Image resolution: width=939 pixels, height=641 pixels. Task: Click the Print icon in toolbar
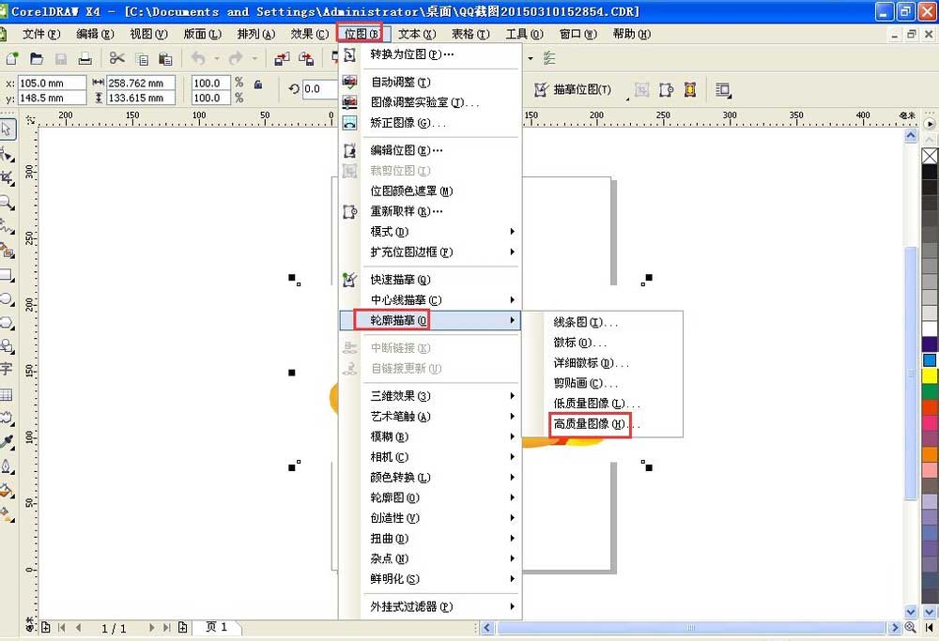coord(85,58)
